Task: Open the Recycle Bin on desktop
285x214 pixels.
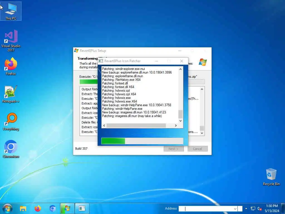Action: 271,177
